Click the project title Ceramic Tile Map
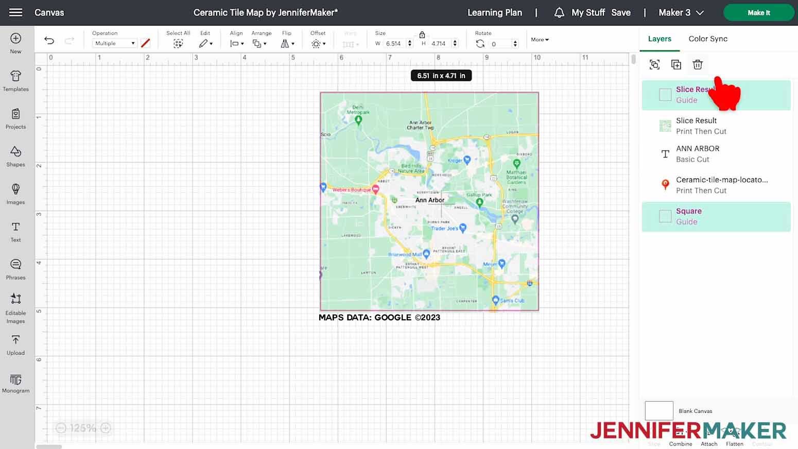The image size is (798, 449). (x=266, y=12)
